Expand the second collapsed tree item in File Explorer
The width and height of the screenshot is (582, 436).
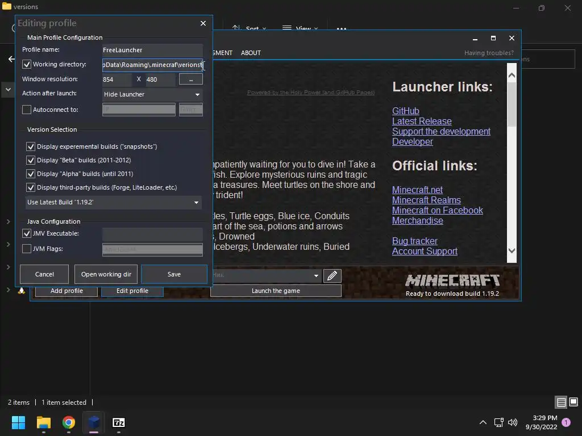(8, 244)
